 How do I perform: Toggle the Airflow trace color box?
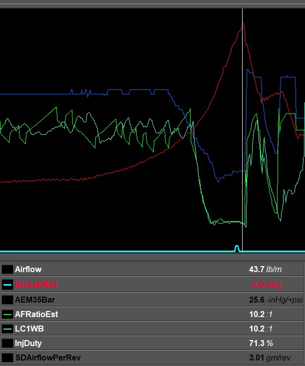click(7, 269)
